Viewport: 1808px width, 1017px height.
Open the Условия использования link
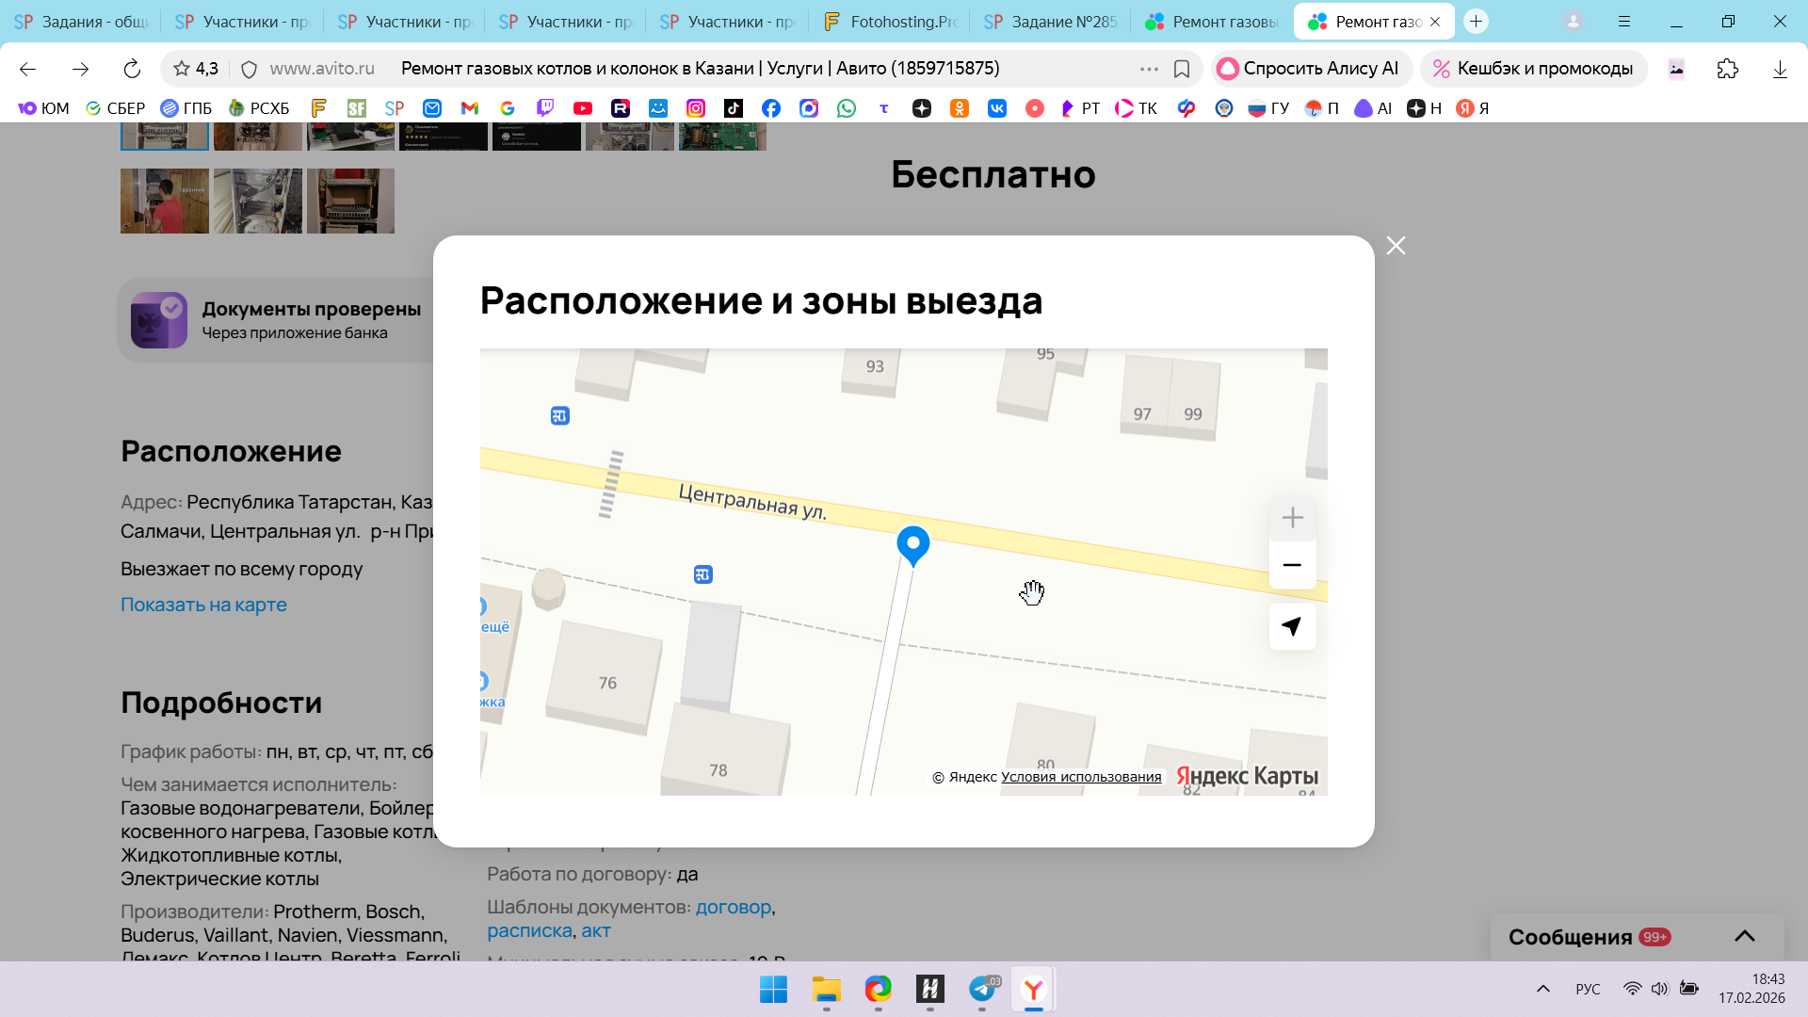coord(1080,777)
